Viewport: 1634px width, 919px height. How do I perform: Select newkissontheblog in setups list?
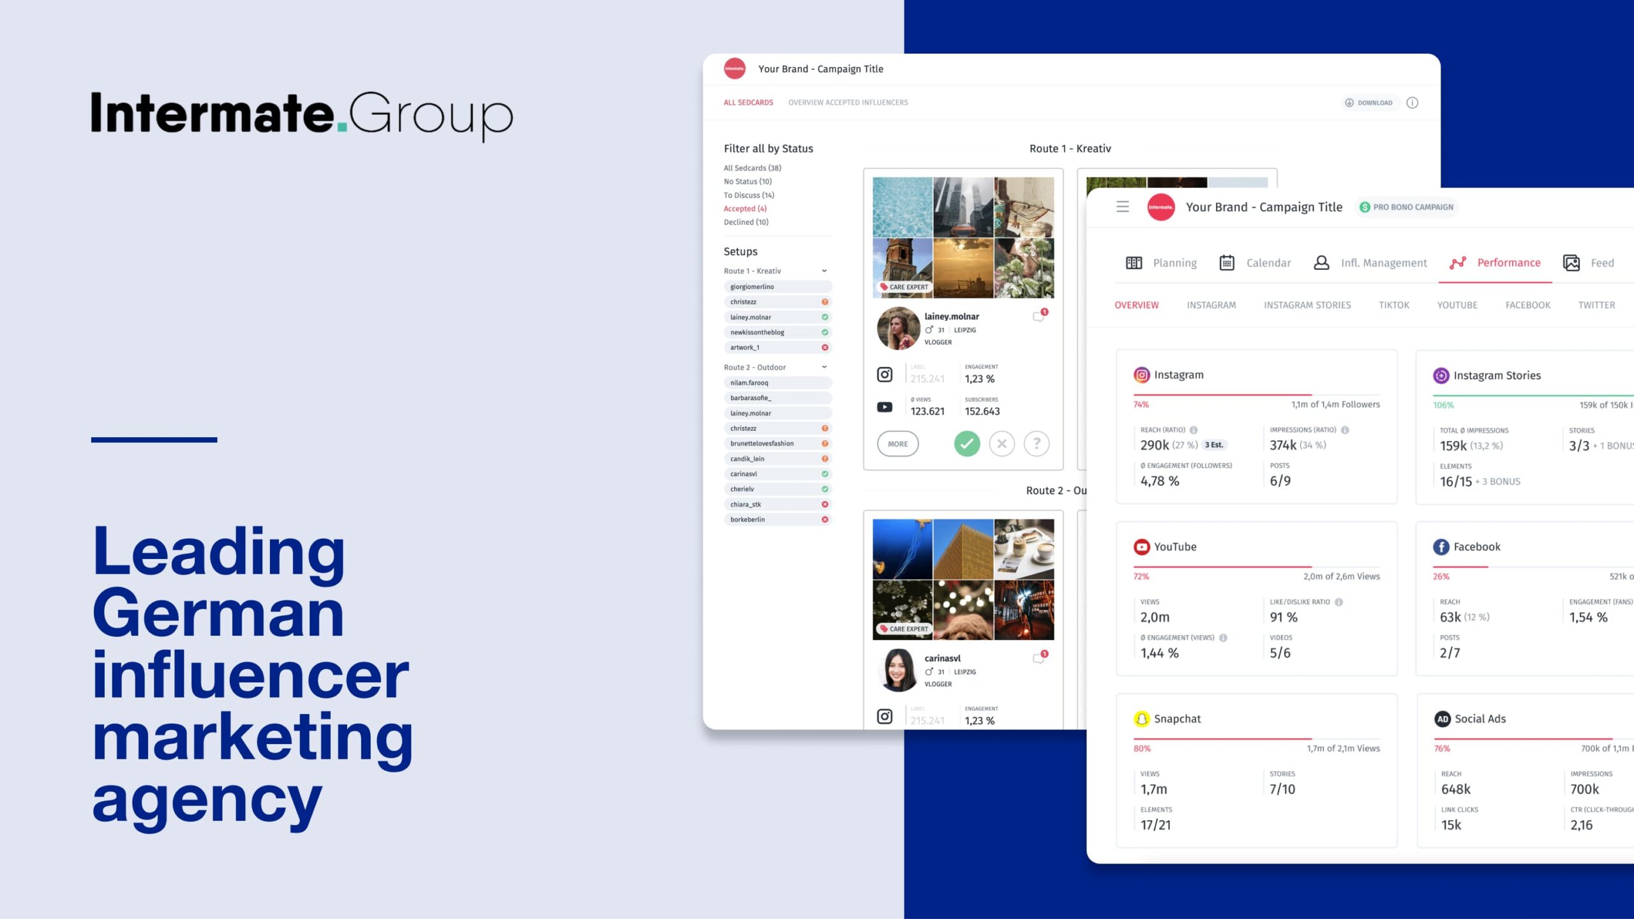click(777, 332)
